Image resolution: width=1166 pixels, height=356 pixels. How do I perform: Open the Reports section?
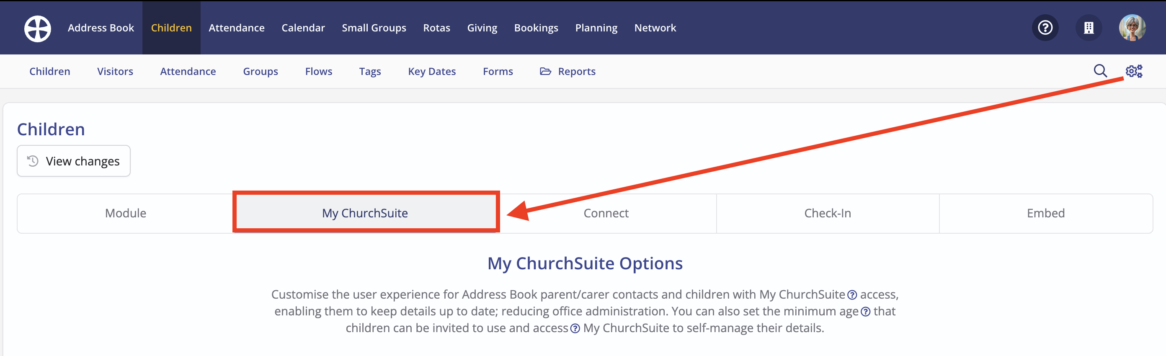568,71
